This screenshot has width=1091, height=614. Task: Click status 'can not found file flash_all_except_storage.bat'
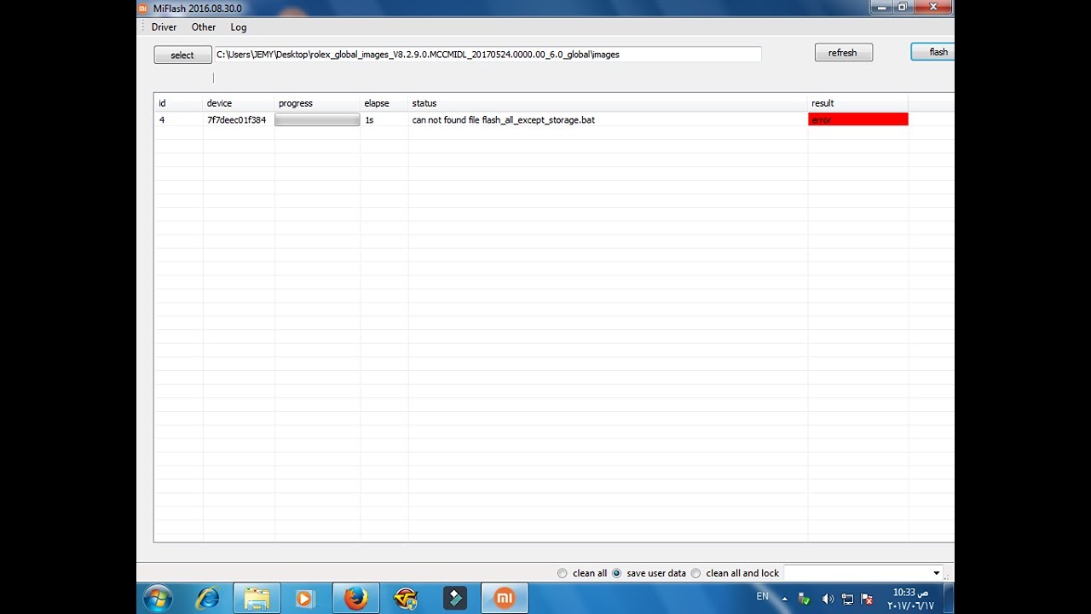pos(503,120)
